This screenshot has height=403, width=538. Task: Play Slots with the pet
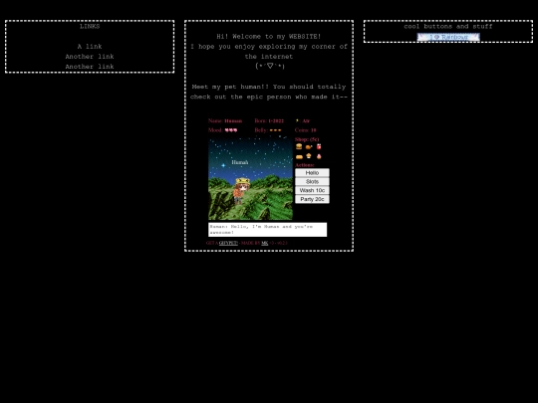(x=312, y=182)
